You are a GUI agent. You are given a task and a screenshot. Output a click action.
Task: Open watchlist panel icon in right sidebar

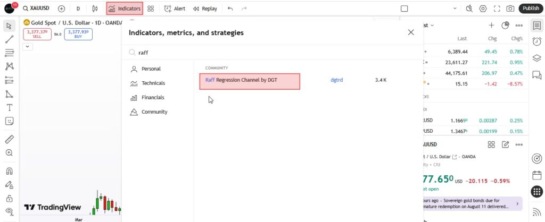click(536, 25)
